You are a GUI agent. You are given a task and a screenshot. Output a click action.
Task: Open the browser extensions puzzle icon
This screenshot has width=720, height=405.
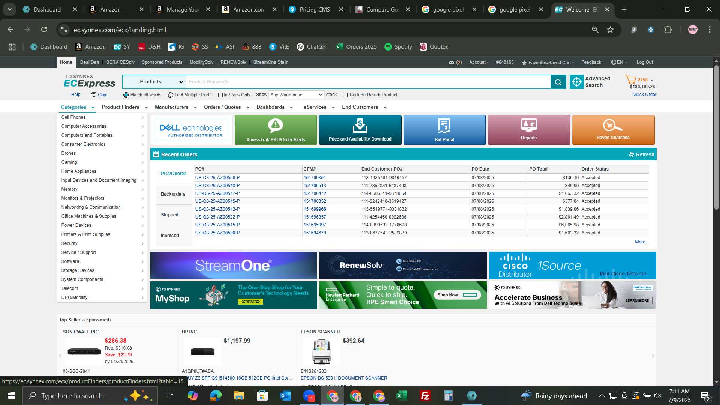(x=668, y=30)
